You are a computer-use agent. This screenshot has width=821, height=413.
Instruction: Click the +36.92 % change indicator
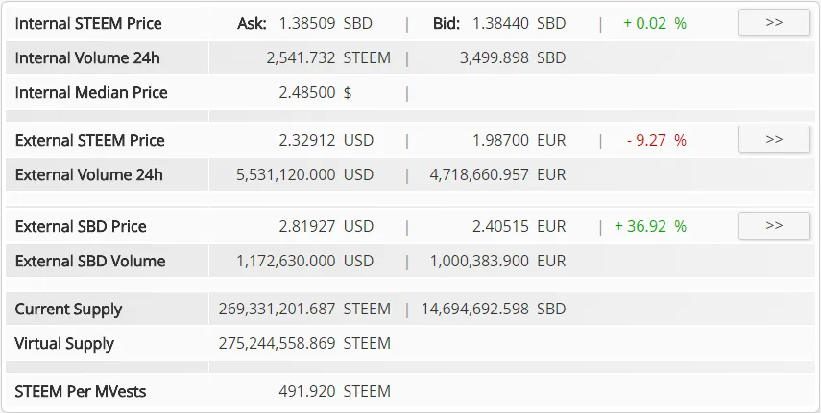[x=650, y=226]
